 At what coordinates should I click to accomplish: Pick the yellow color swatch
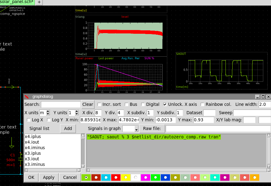(125, 177)
